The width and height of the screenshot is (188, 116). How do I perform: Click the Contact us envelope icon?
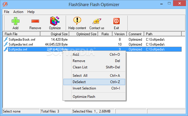(97, 21)
